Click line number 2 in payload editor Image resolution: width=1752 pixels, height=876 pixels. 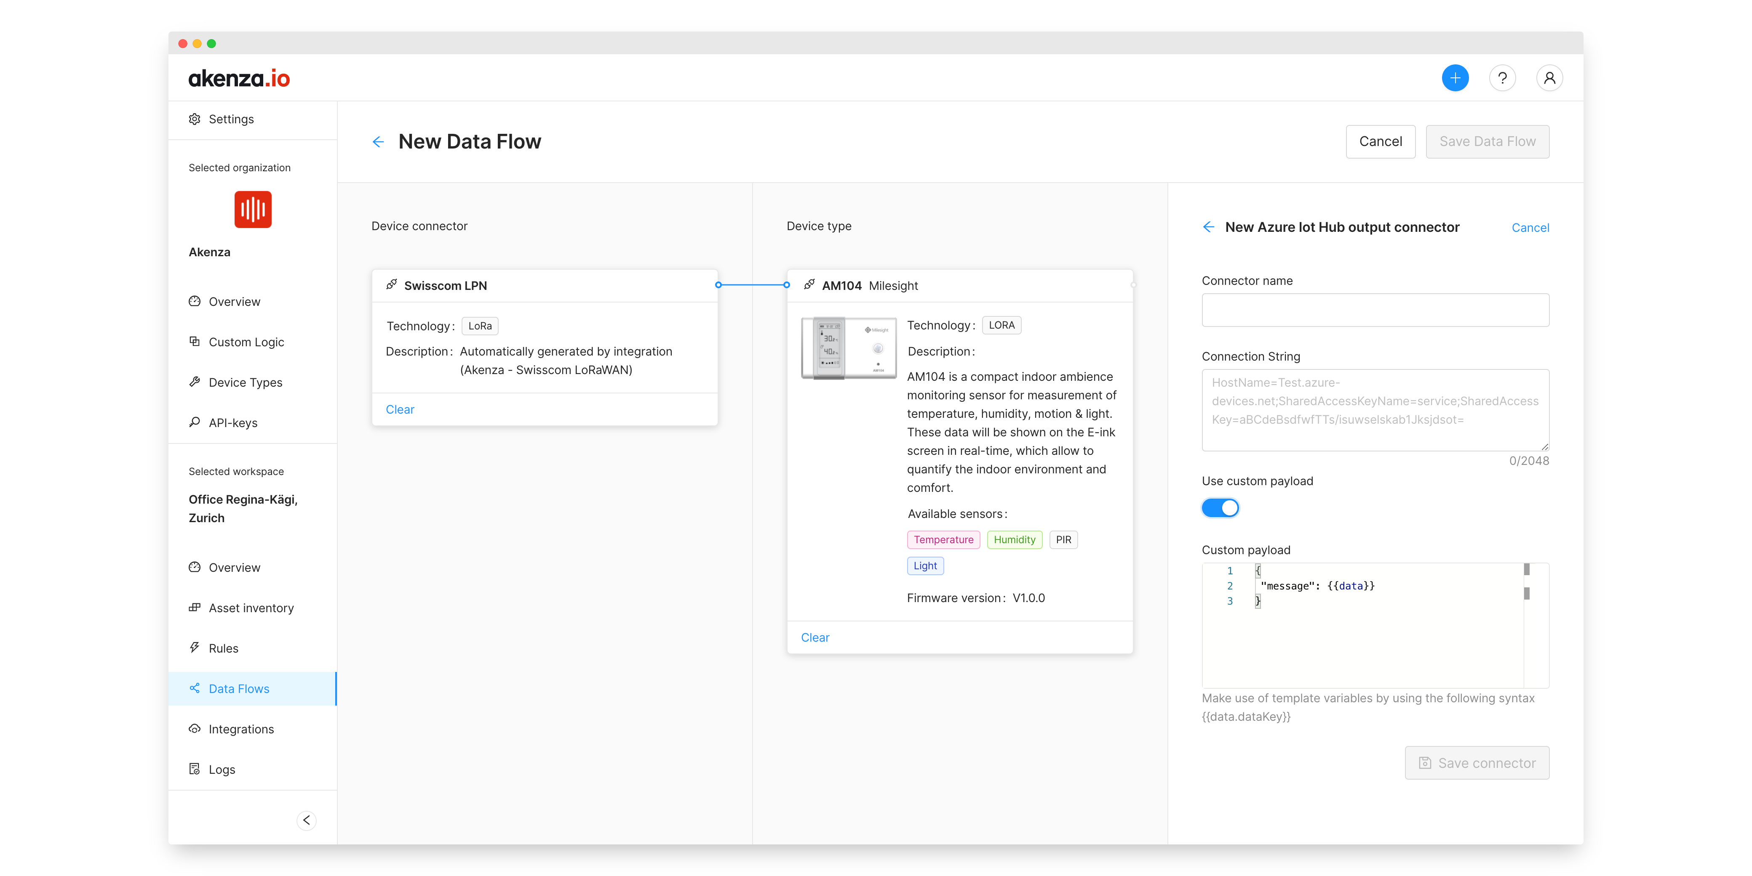(x=1230, y=586)
